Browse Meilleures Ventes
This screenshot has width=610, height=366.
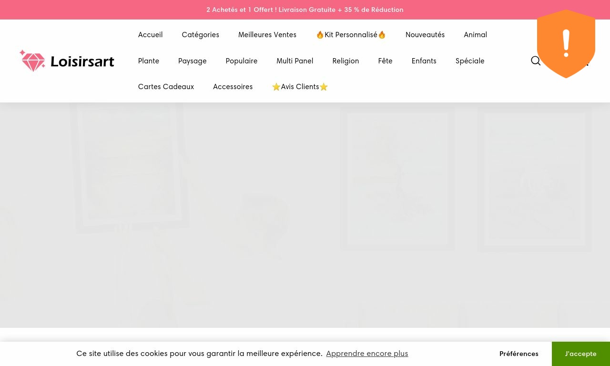267,34
